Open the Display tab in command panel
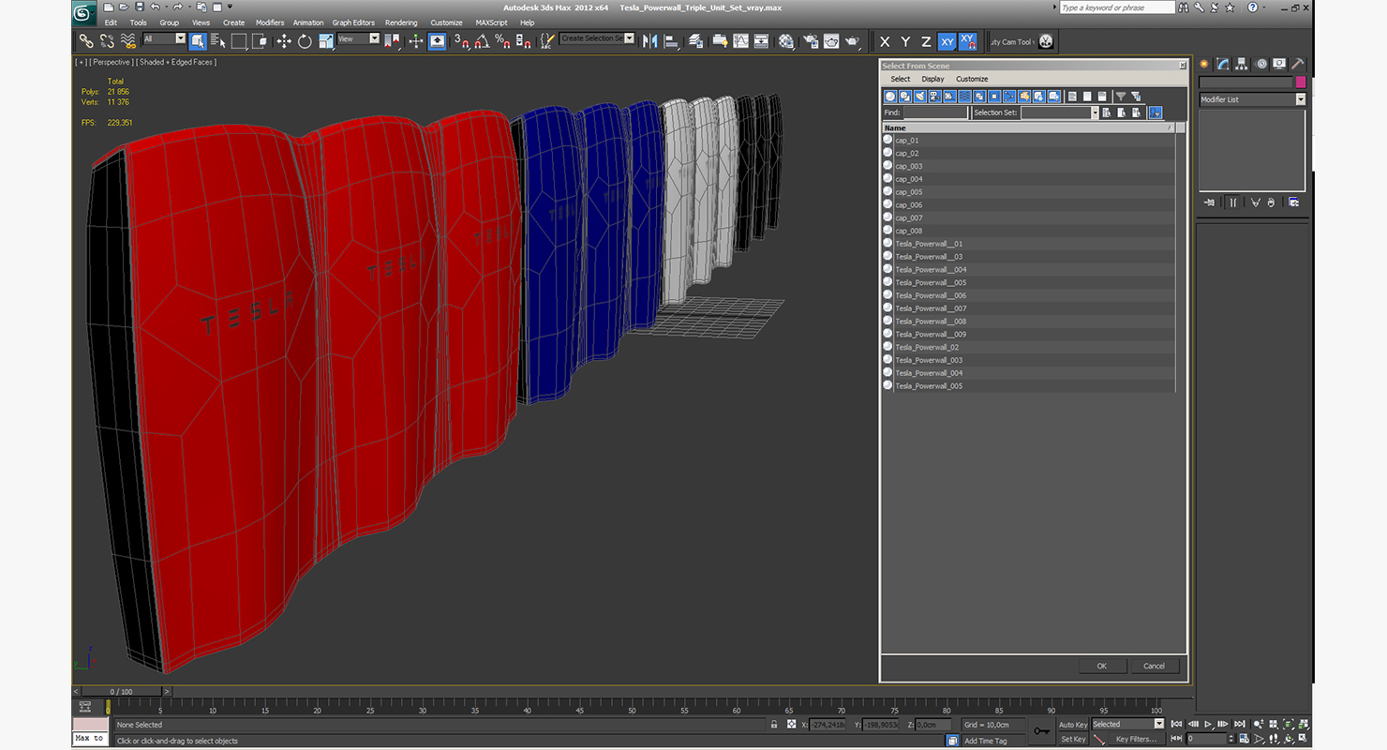The height and width of the screenshot is (750, 1387). click(x=1279, y=64)
